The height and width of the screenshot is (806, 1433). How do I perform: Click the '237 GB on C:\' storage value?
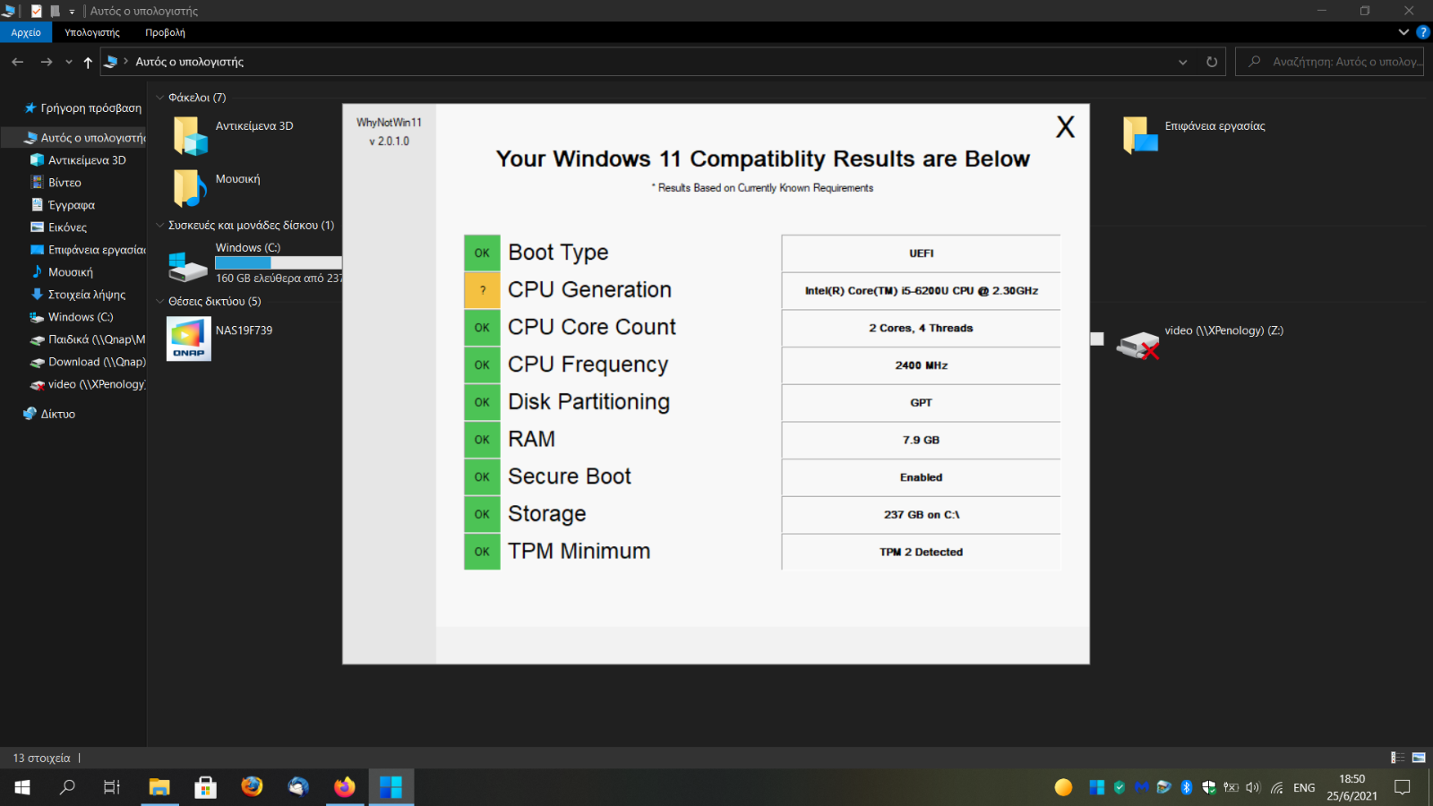pyautogui.click(x=921, y=514)
